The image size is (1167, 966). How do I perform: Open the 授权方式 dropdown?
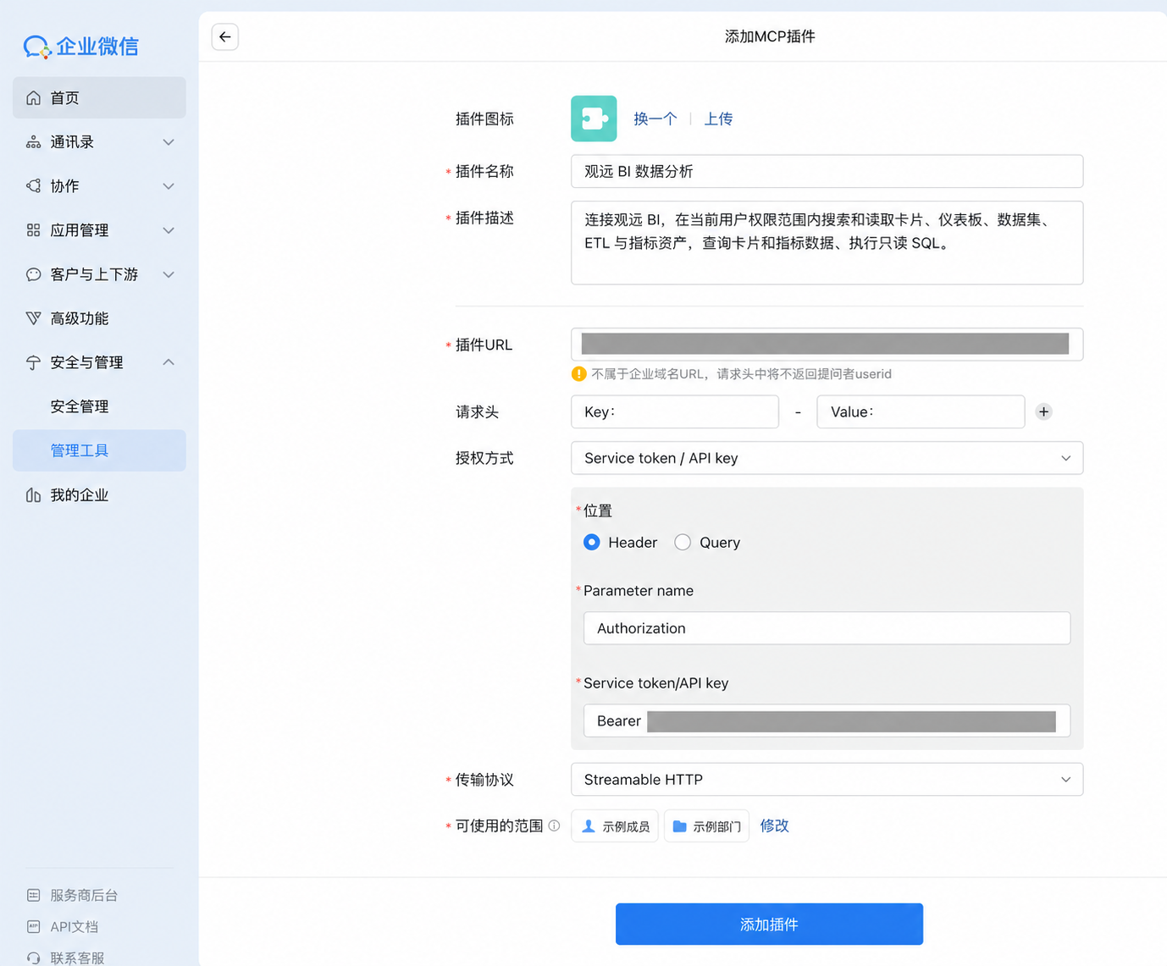coord(827,458)
